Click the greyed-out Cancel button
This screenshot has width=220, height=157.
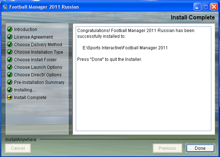tap(18, 148)
